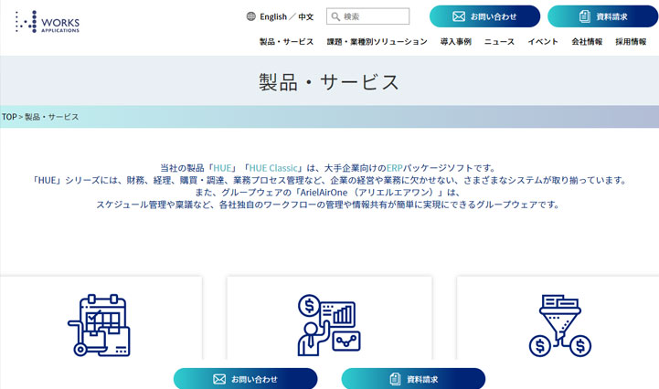The width and height of the screenshot is (659, 389).
Task: Click the top お問い合わせ button
Action: pos(484,16)
